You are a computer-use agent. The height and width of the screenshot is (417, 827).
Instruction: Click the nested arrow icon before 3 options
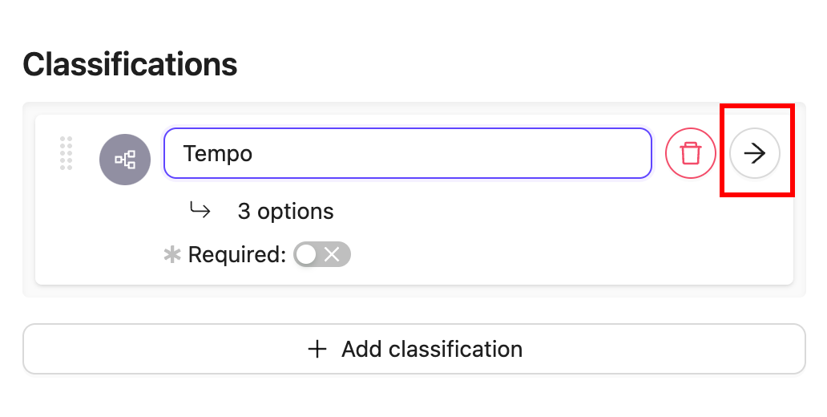click(x=200, y=211)
